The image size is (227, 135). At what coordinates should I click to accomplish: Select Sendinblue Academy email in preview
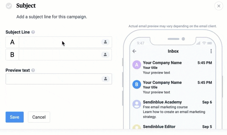tap(172, 109)
